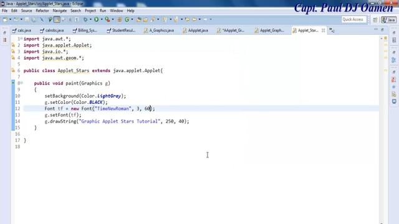Open the Javadoc view in right sidebar
The image size is (399, 224).
tap(394, 87)
